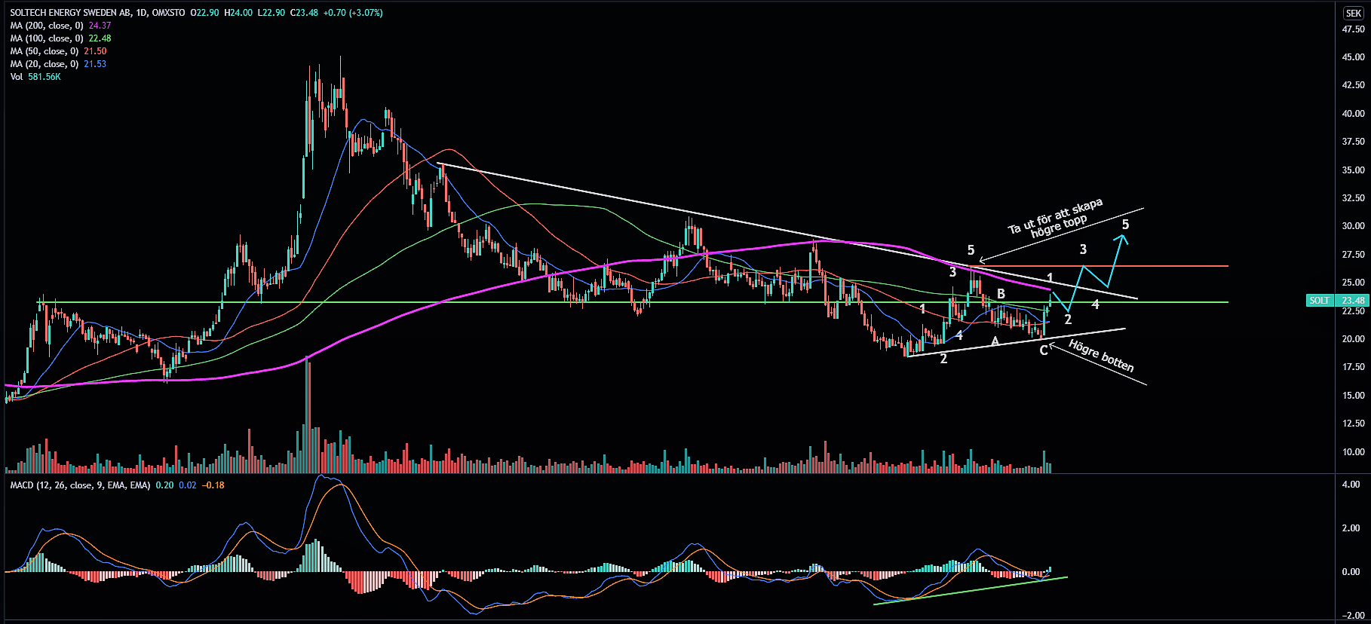The image size is (1371, 624).
Task: Select the MA (100, close, 0) indicator legend
Action: (47, 38)
